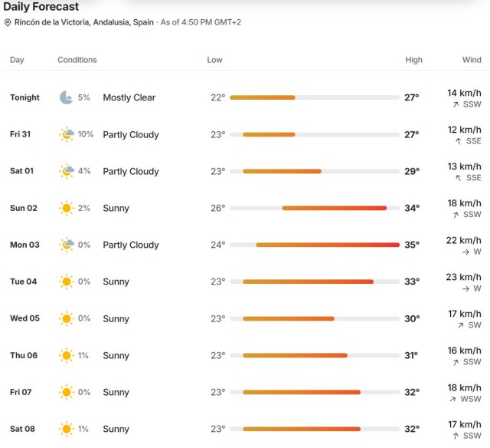This screenshot has width=490, height=448.
Task: Click the Daily Forecast heading
Action: pos(41,7)
